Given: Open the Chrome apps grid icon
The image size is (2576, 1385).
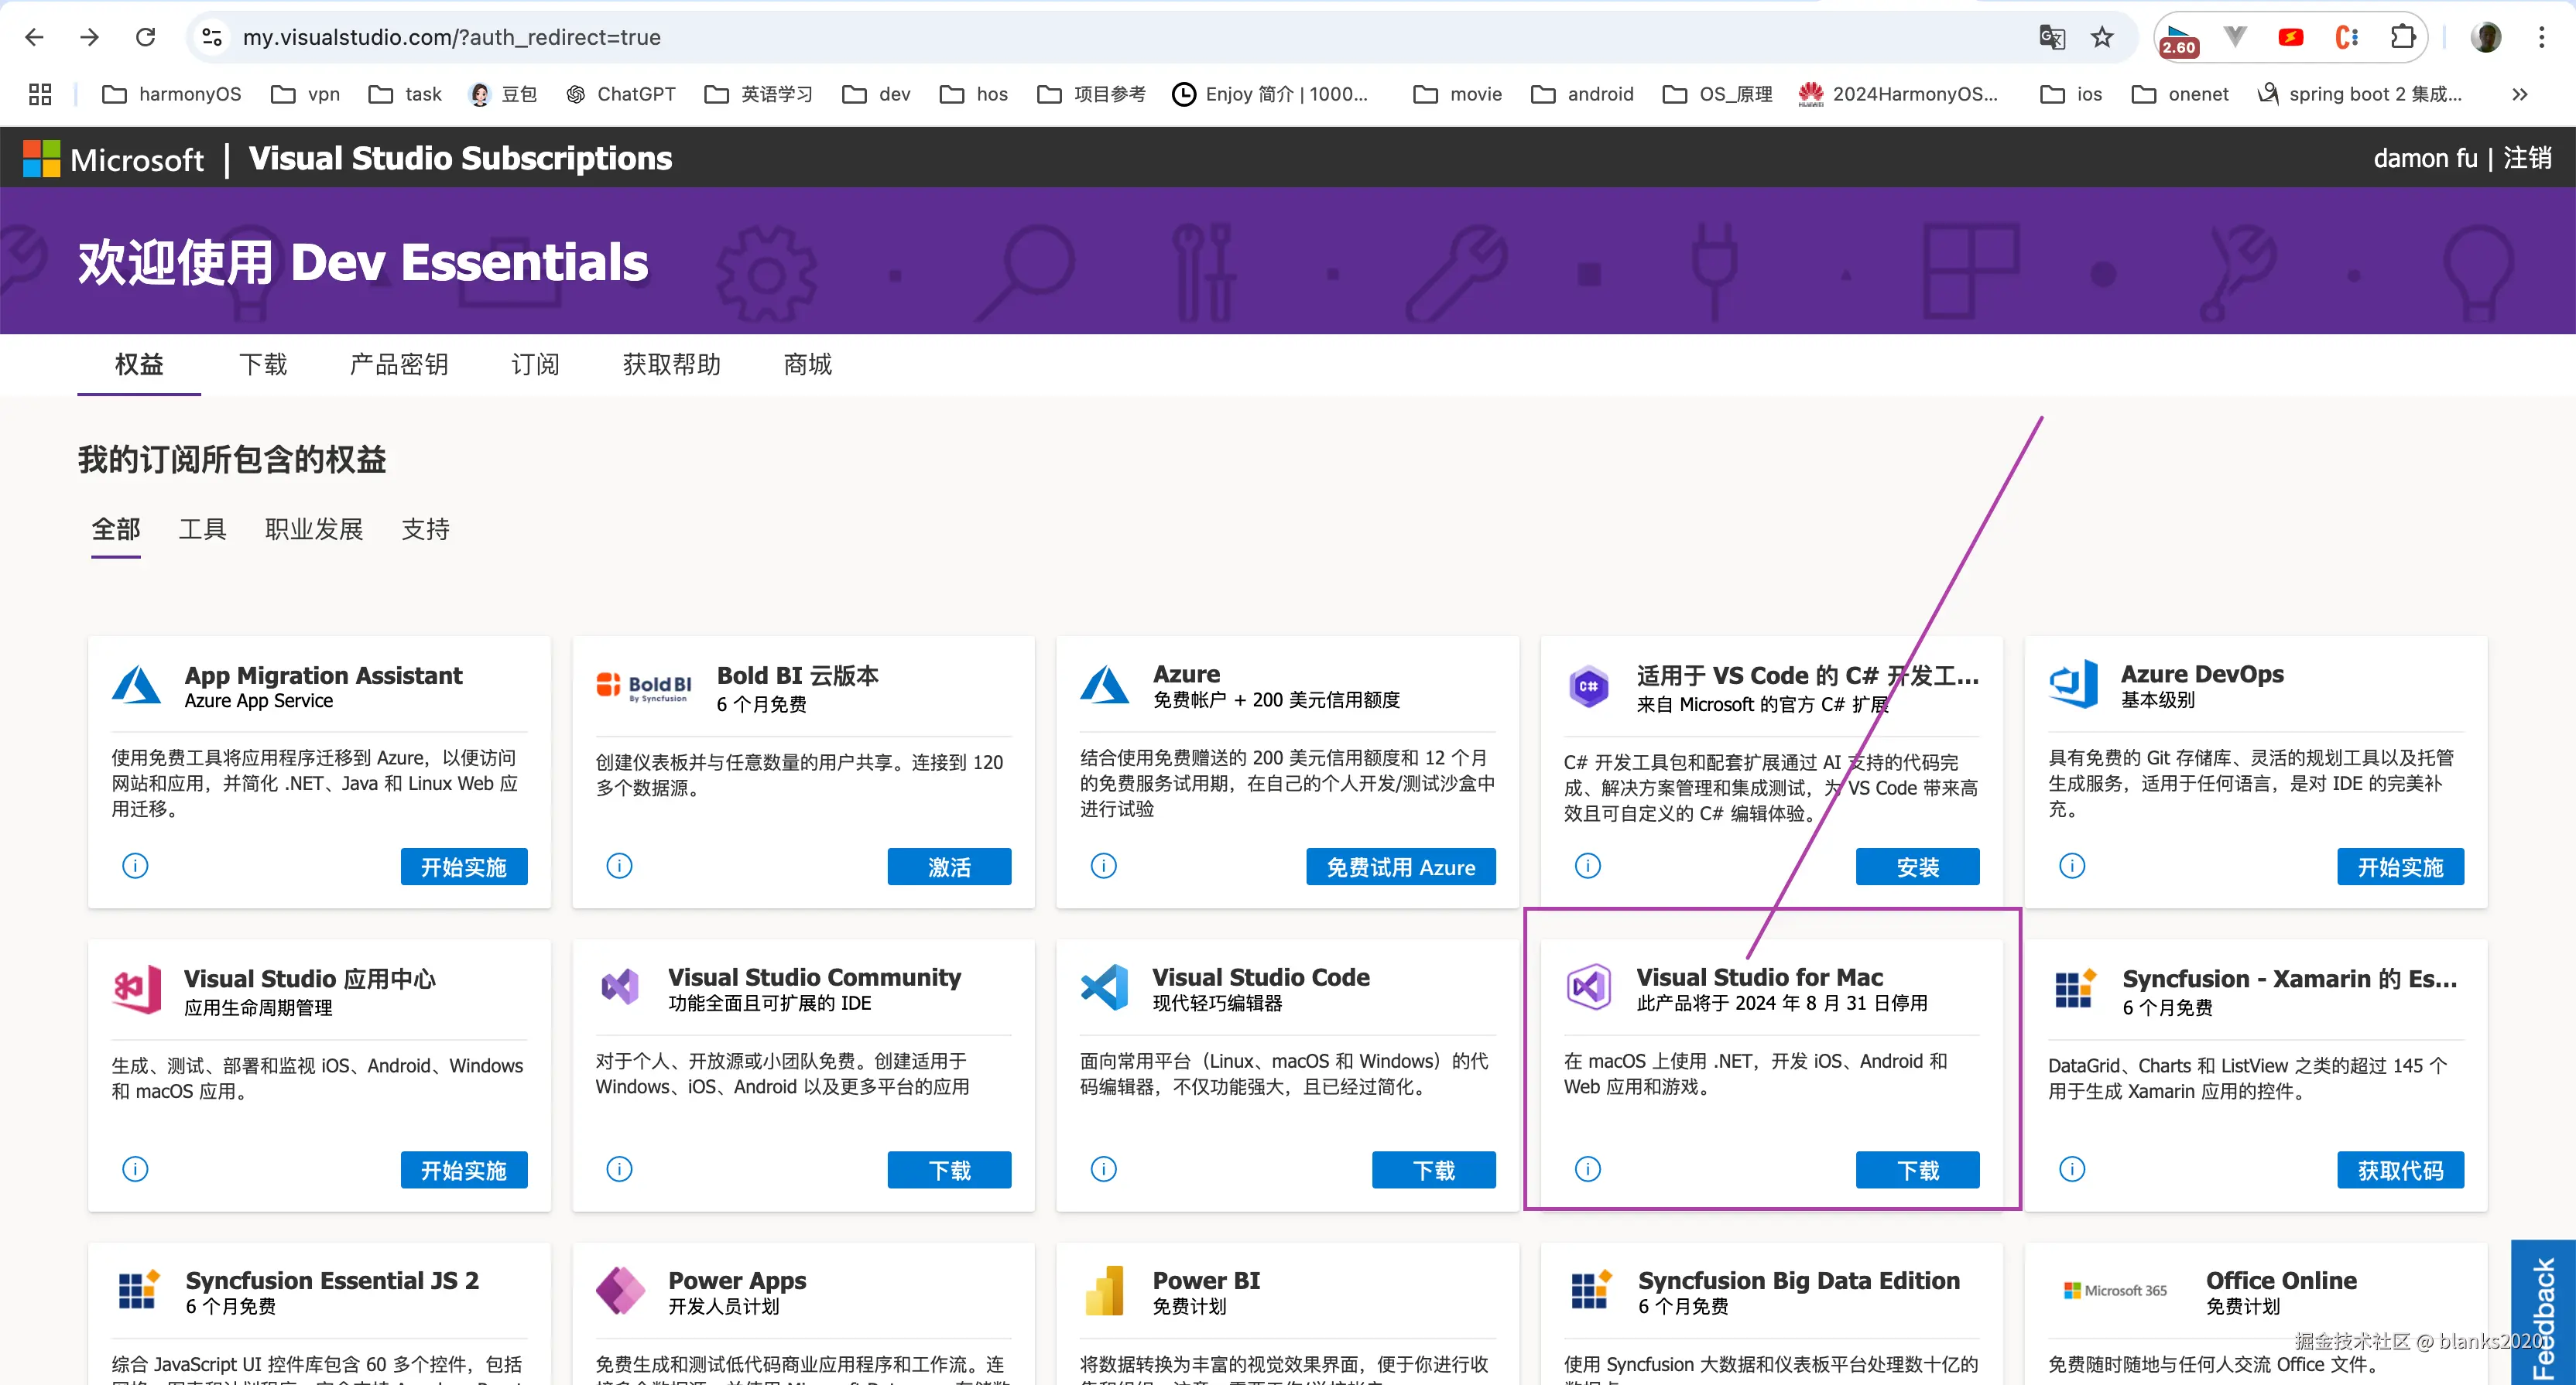Looking at the screenshot, I should [x=40, y=94].
